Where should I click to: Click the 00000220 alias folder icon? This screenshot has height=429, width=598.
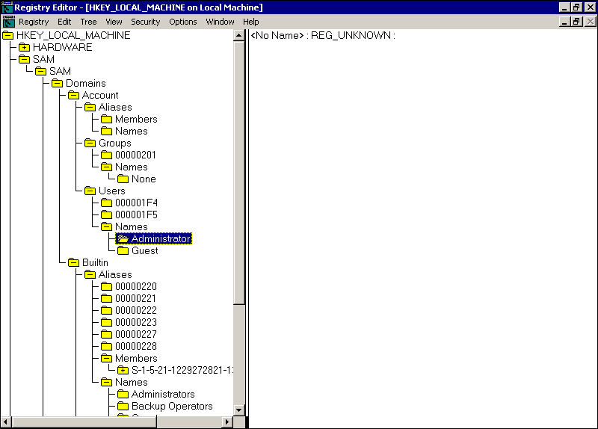[107, 286]
